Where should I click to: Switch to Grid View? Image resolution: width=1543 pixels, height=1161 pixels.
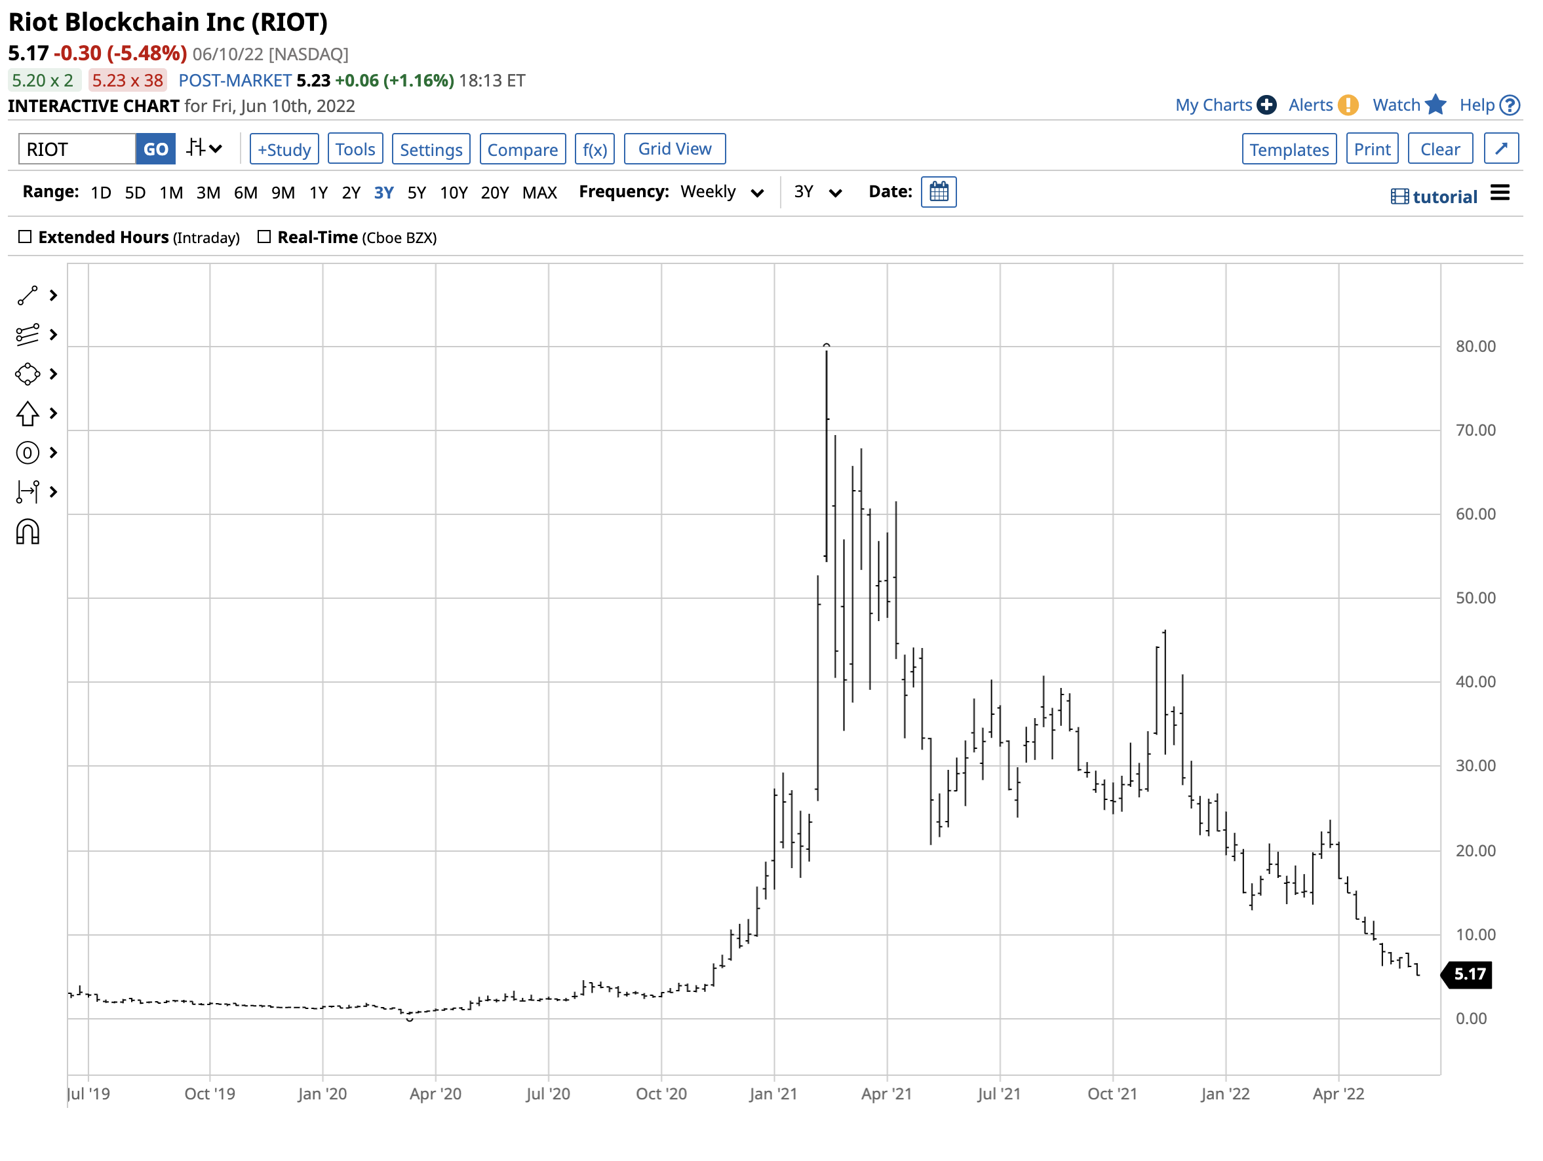click(x=674, y=149)
